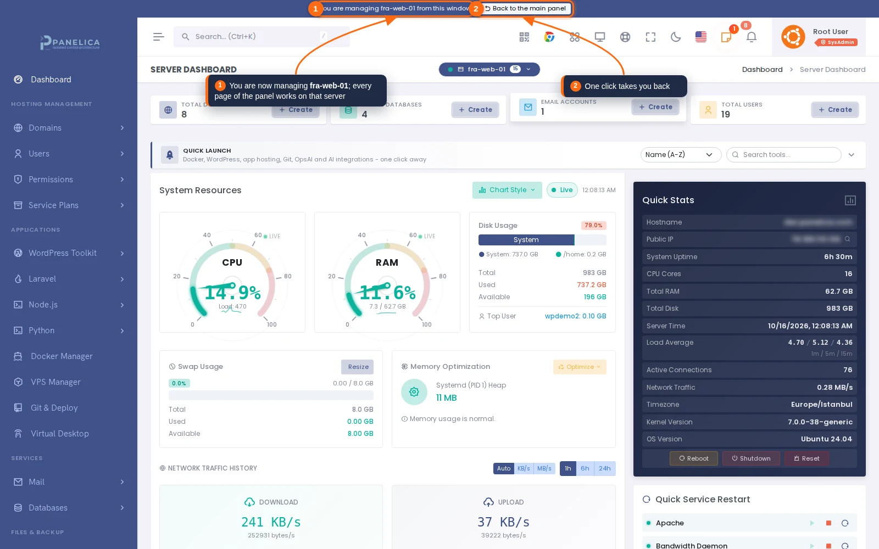The image size is (879, 549).
Task: Restart the Apache service via the circular icon
Action: [845, 523]
